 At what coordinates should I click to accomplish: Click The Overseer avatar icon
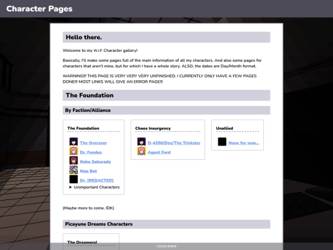(73, 142)
